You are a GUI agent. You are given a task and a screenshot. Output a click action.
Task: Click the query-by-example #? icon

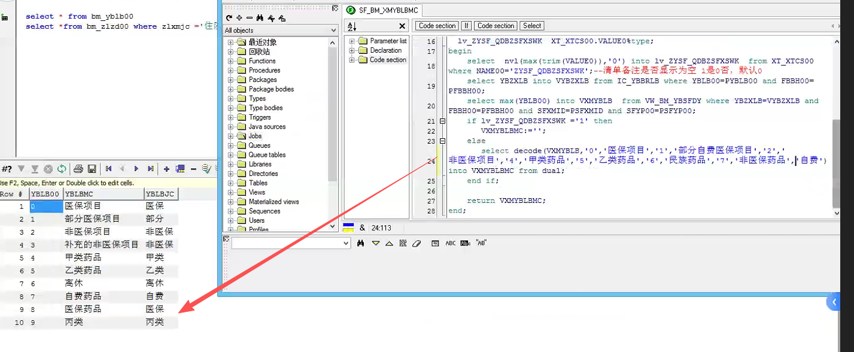coord(7,169)
